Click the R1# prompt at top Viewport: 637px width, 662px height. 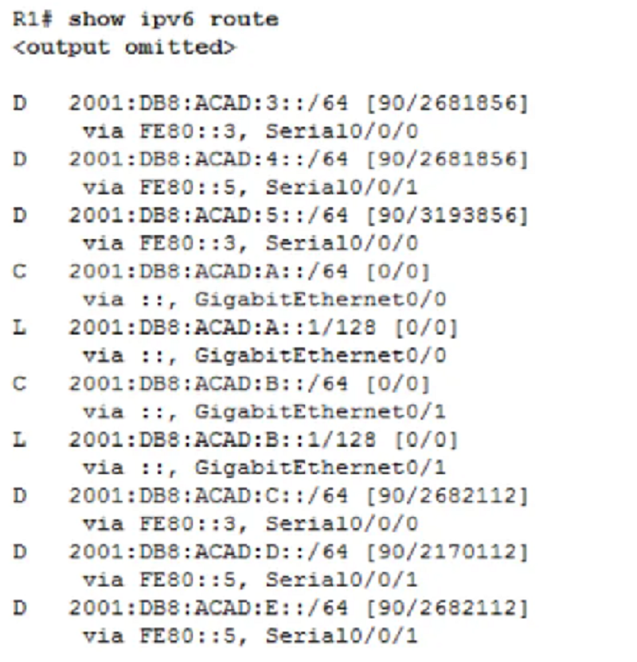coord(33,20)
